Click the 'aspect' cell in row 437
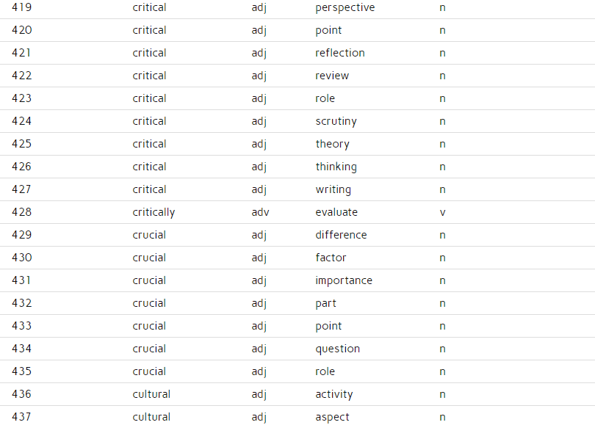 click(x=332, y=417)
